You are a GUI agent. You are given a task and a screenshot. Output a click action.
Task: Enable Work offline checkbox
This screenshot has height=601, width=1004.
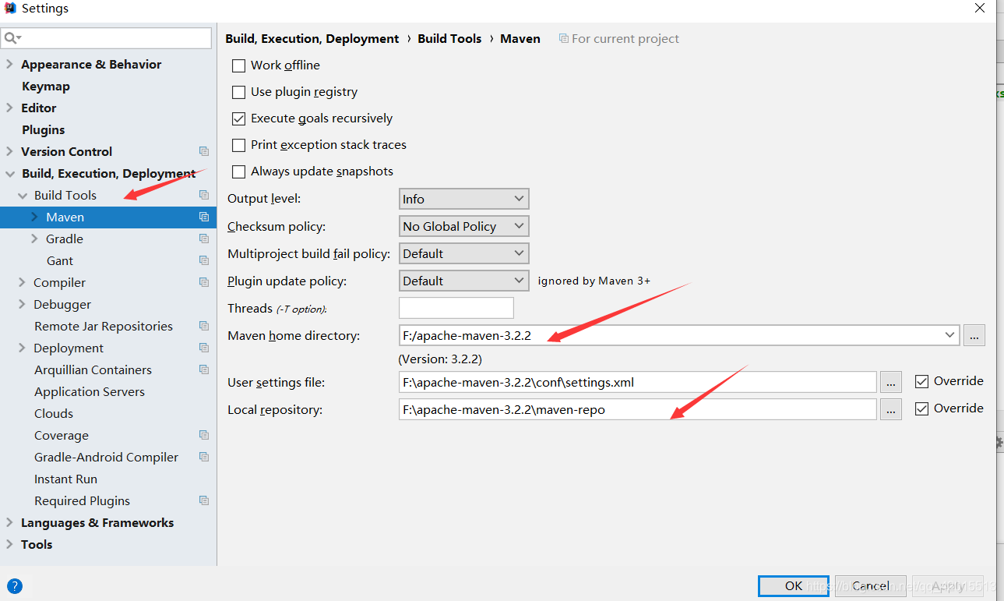pos(238,65)
